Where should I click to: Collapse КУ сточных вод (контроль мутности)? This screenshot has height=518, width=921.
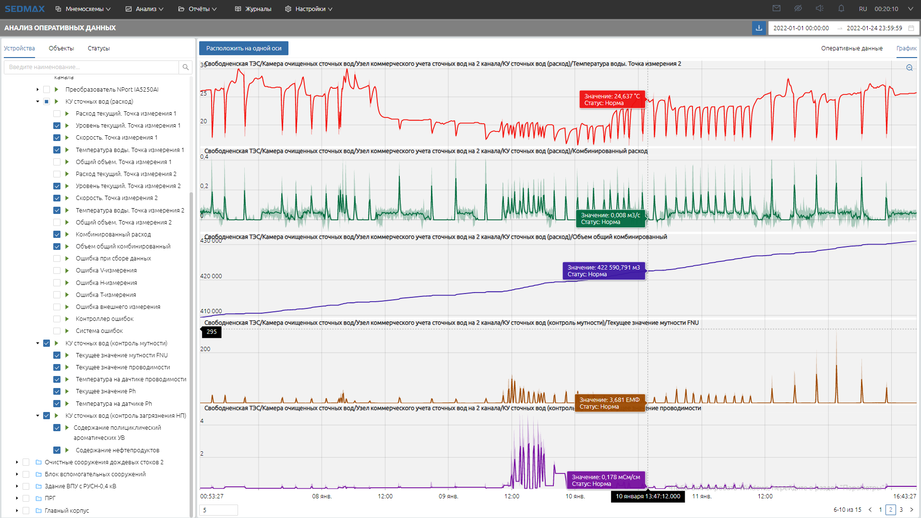click(x=37, y=343)
